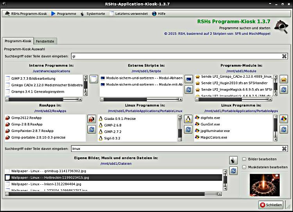
Task: Select Sigil-0.3.2 entry
Action: 138,138
